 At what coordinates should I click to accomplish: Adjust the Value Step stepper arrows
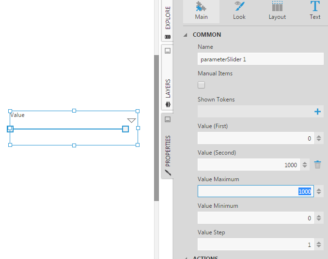click(319, 245)
